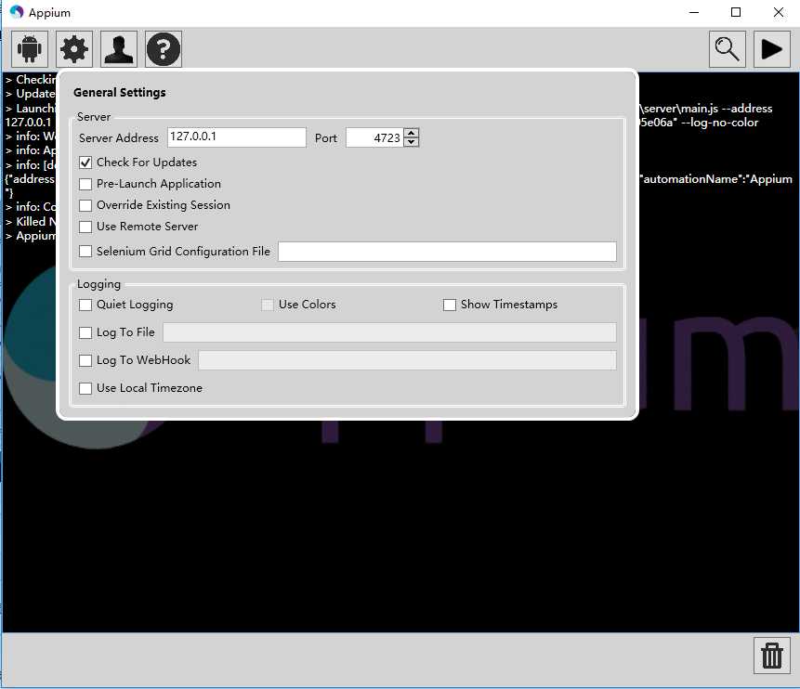Click "\server\main.js --address" log line
Screen dimensions: 800x689
click(706, 108)
